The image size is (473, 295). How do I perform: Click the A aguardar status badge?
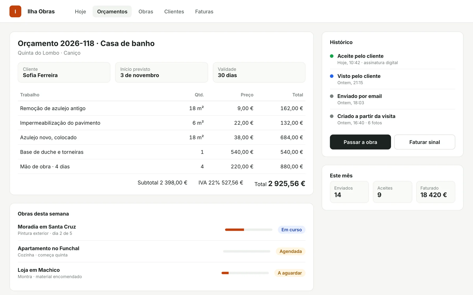[290, 273]
